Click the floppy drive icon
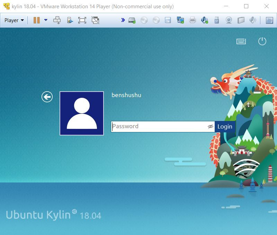Image resolution: width=277 pixels, height=235 pixels. pyautogui.click(x=168, y=20)
